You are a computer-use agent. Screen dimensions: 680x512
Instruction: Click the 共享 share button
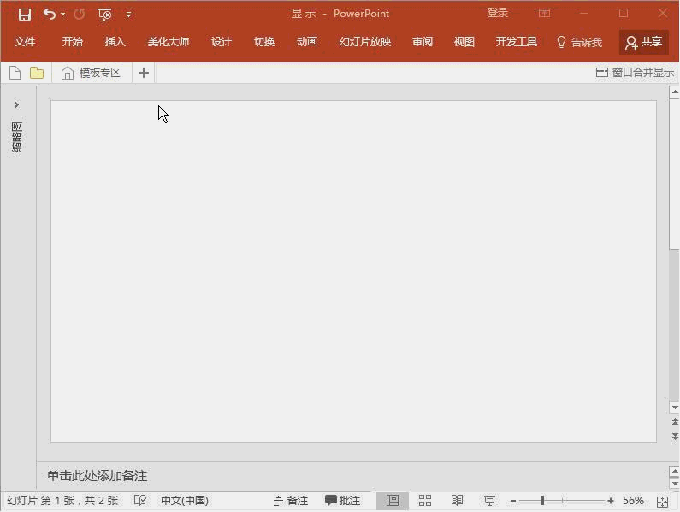click(643, 42)
